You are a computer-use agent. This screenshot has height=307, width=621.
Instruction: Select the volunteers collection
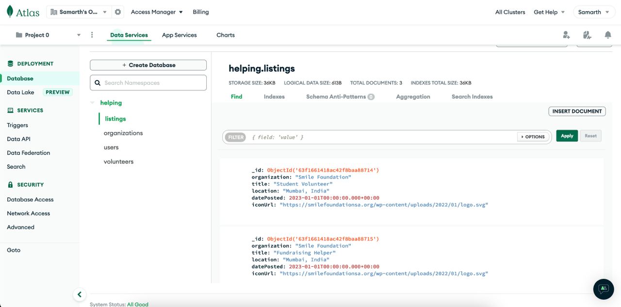[118, 162]
